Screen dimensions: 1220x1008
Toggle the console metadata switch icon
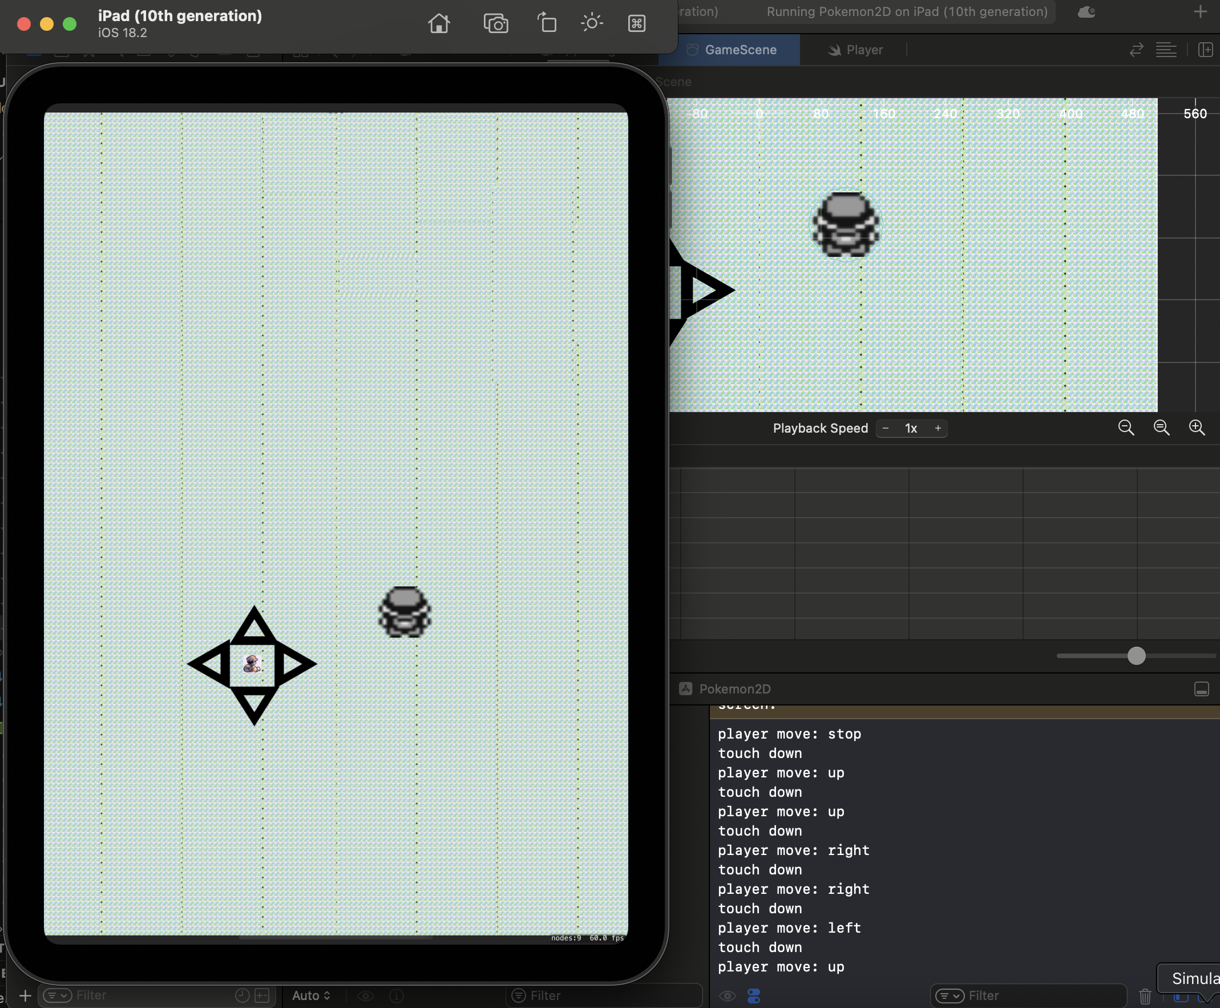point(754,997)
